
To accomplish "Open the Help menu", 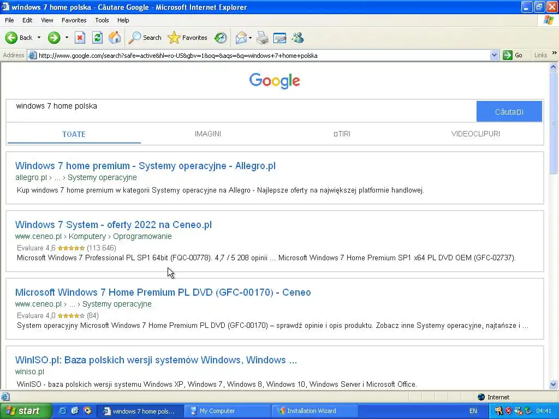I will click(123, 20).
